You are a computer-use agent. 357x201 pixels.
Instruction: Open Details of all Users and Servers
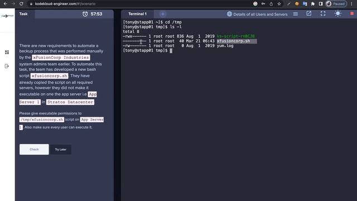[x=257, y=14]
